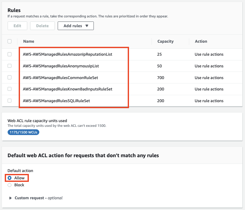This screenshot has height=210, width=245.
Task: Click the Edit button
Action: coord(17,26)
